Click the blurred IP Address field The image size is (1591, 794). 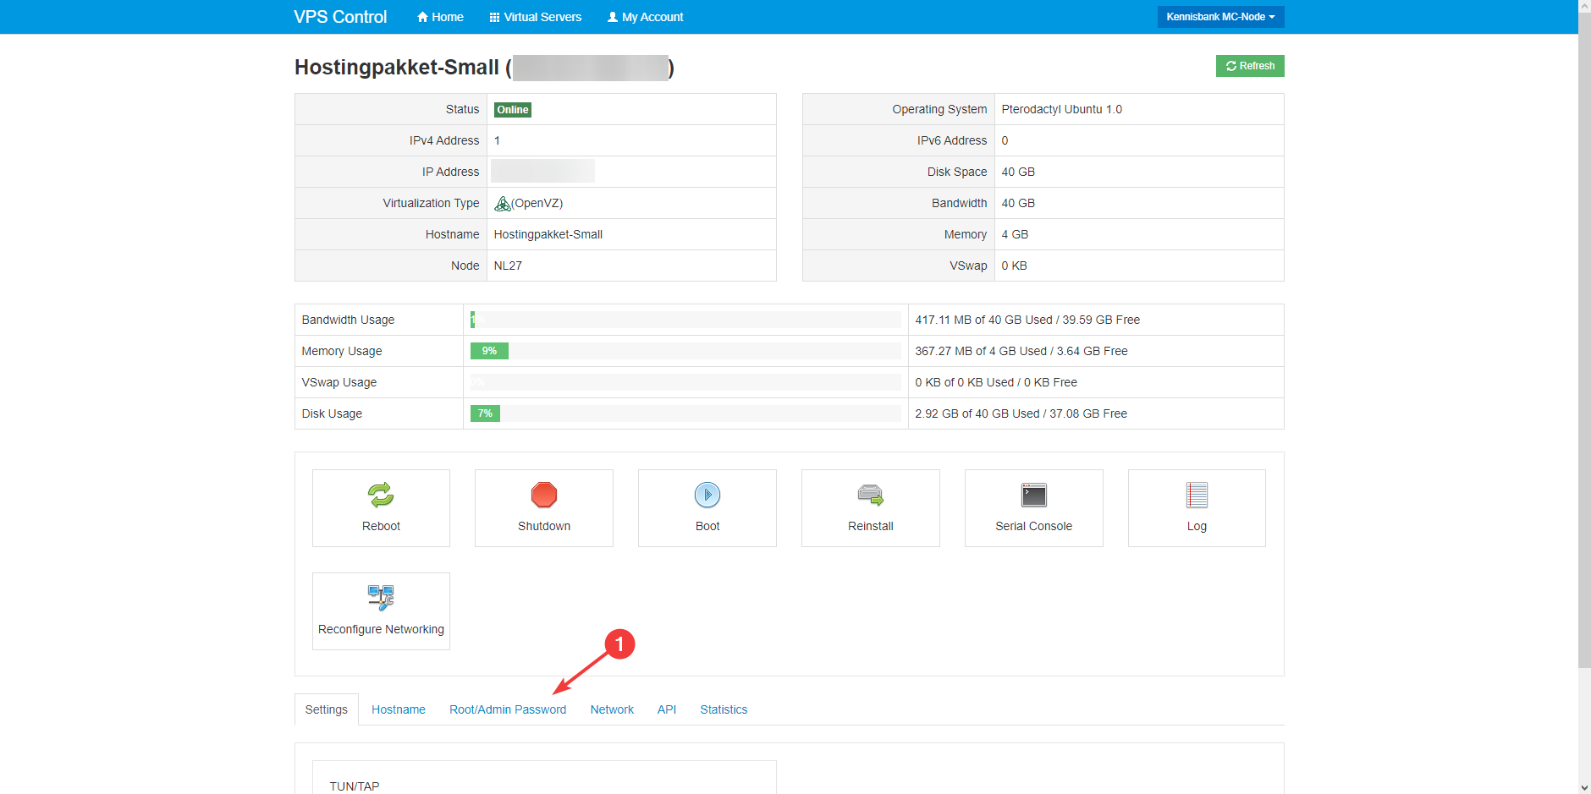pyautogui.click(x=542, y=171)
